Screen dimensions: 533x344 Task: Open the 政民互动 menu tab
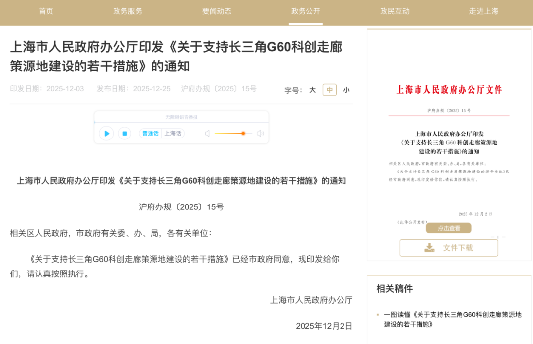tap(395, 11)
